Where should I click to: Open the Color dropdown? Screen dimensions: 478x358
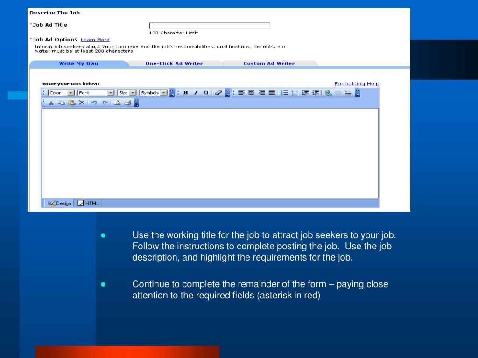(61, 93)
